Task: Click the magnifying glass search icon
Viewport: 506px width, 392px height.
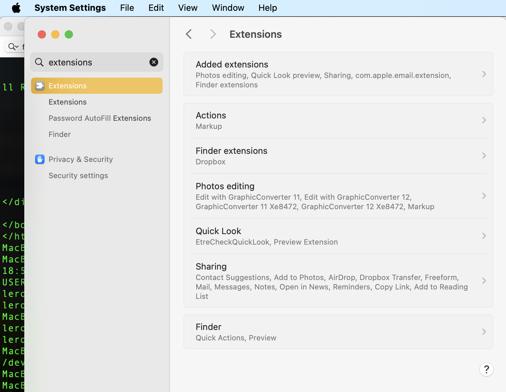Action: [x=39, y=62]
